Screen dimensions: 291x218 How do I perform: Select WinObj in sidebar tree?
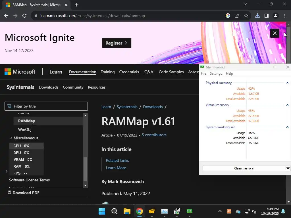point(25,129)
